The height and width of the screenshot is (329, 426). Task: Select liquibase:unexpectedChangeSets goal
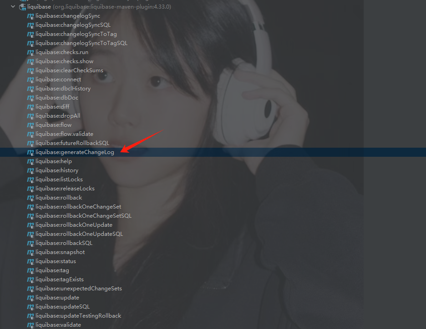79,289
